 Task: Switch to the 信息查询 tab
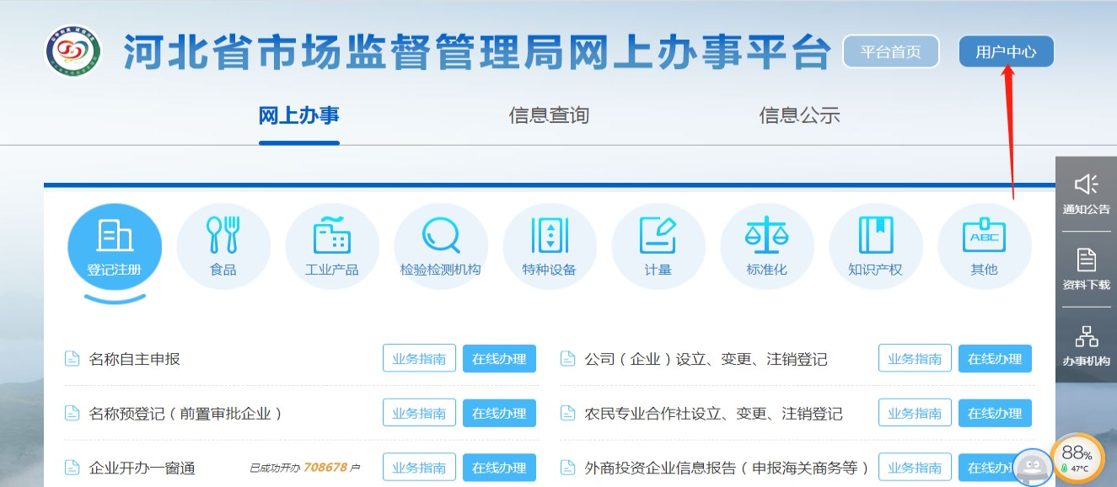[549, 115]
